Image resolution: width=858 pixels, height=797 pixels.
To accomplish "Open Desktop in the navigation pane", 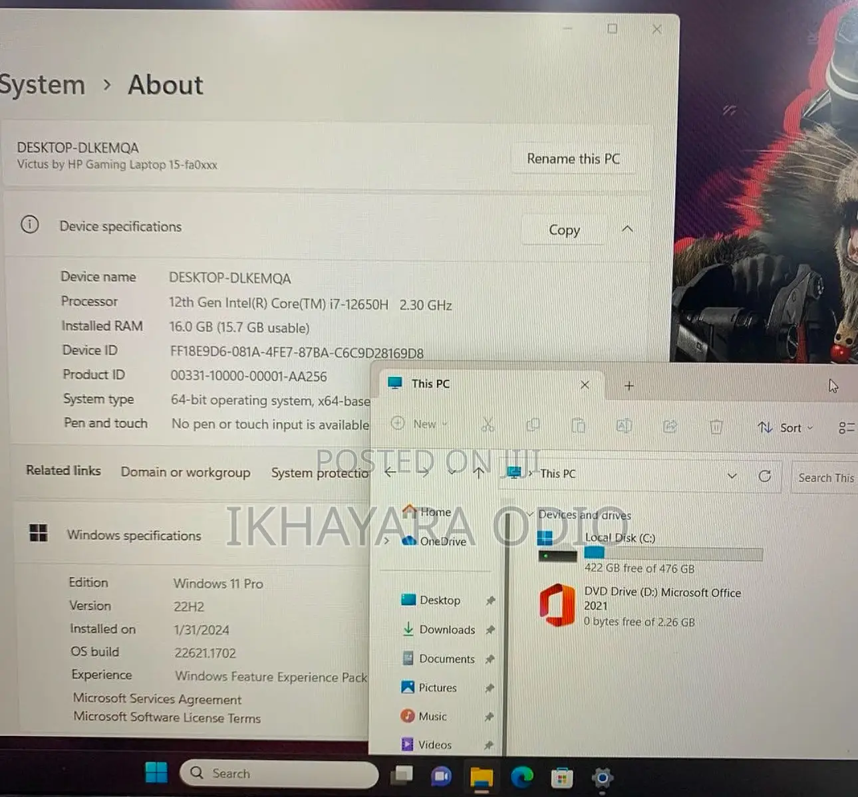I will [x=431, y=600].
